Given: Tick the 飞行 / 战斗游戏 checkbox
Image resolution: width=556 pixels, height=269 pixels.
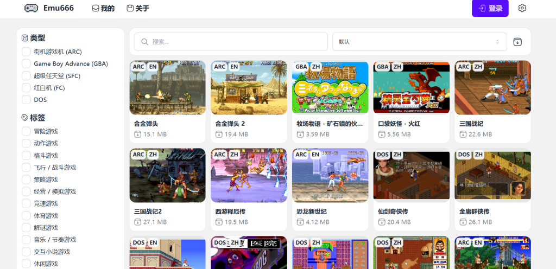Looking at the screenshot, I should 26,168.
